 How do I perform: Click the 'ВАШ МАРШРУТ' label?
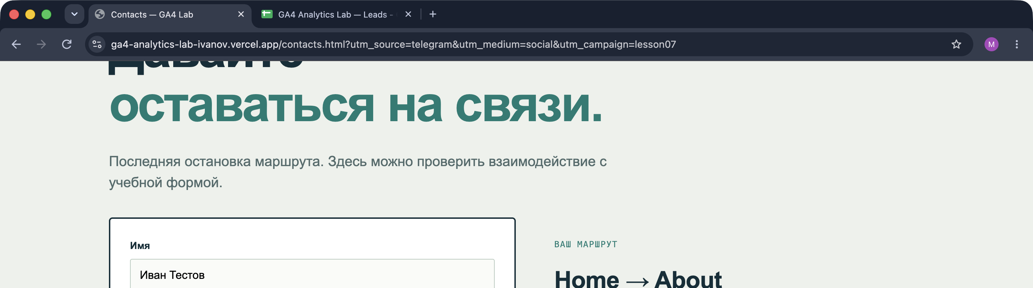585,244
